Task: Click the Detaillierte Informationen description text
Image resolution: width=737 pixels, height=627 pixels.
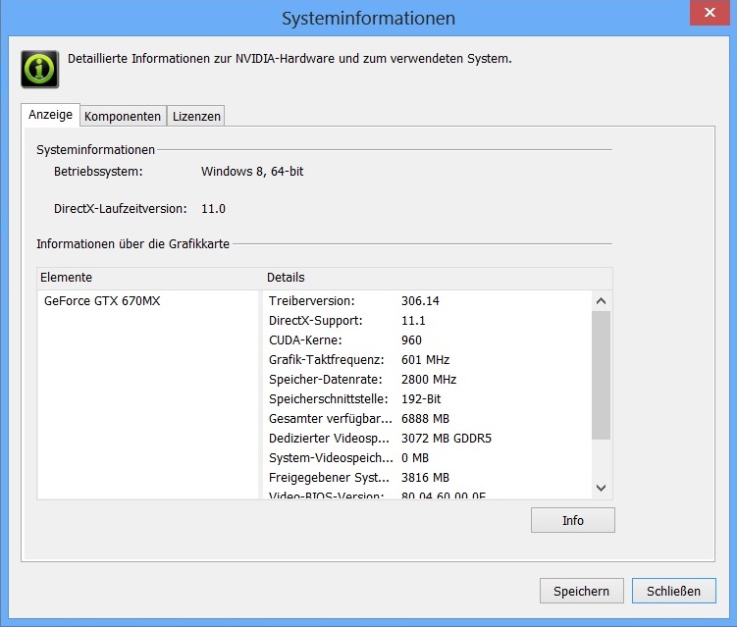Action: [x=290, y=59]
